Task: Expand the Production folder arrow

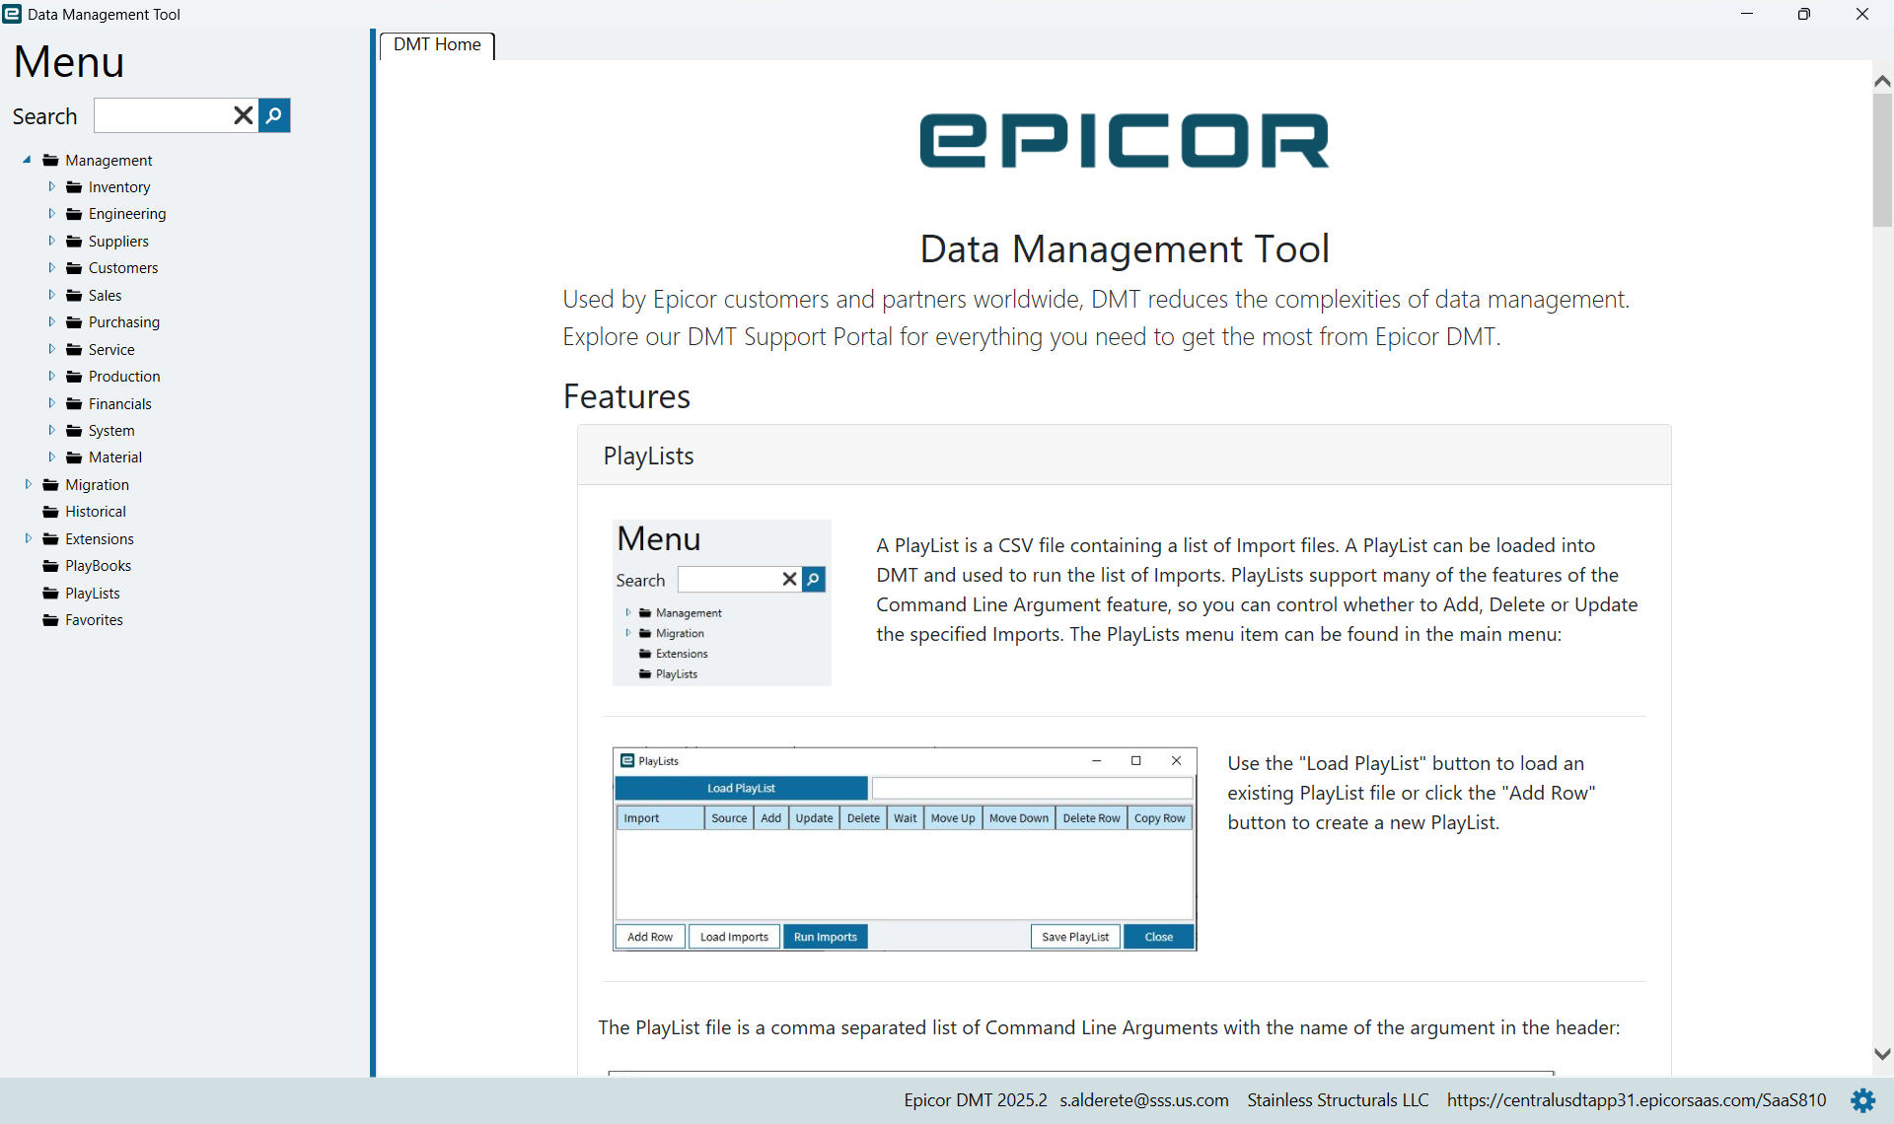Action: coord(52,376)
